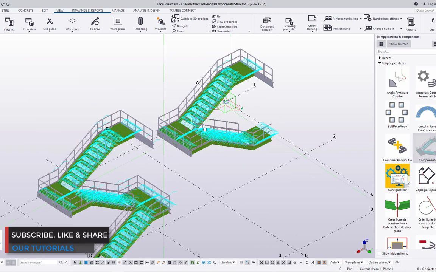Open Drawing properties
The width and height of the screenshot is (436, 272).
click(x=290, y=24)
